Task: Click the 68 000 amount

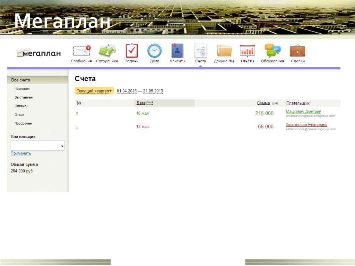Action: 266,126
